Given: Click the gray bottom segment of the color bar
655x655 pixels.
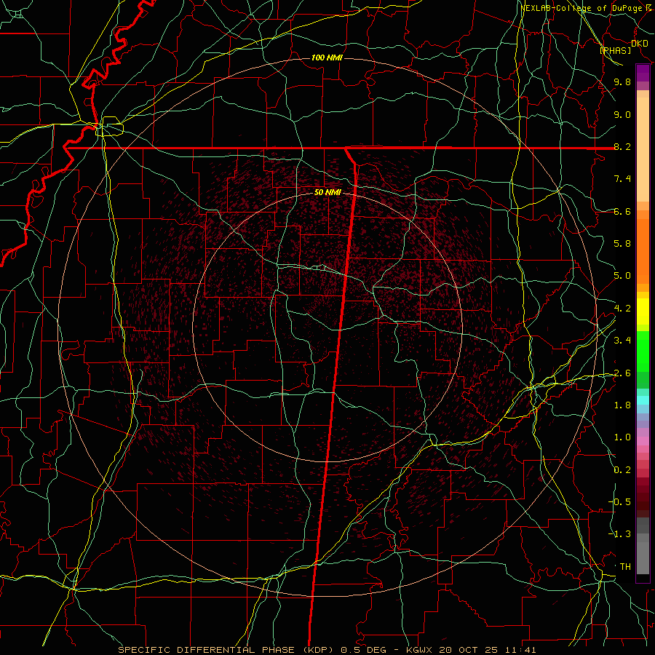Looking at the screenshot, I should coord(643,557).
